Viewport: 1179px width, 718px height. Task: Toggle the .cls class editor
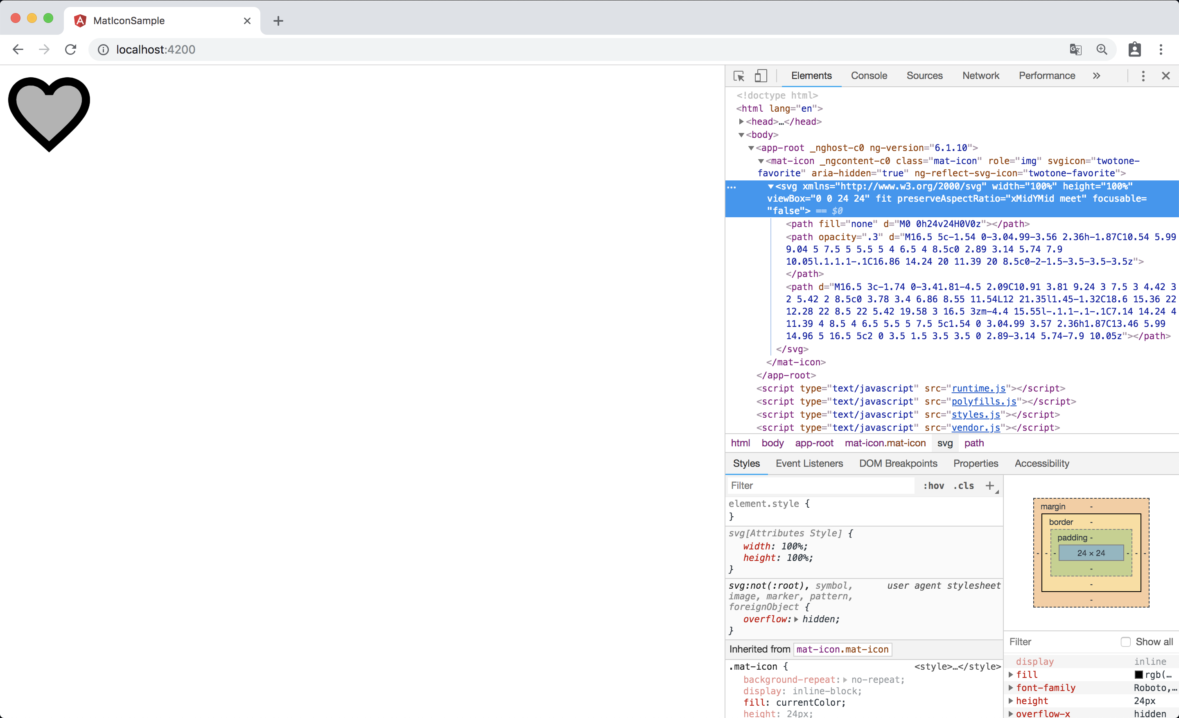pyautogui.click(x=963, y=485)
